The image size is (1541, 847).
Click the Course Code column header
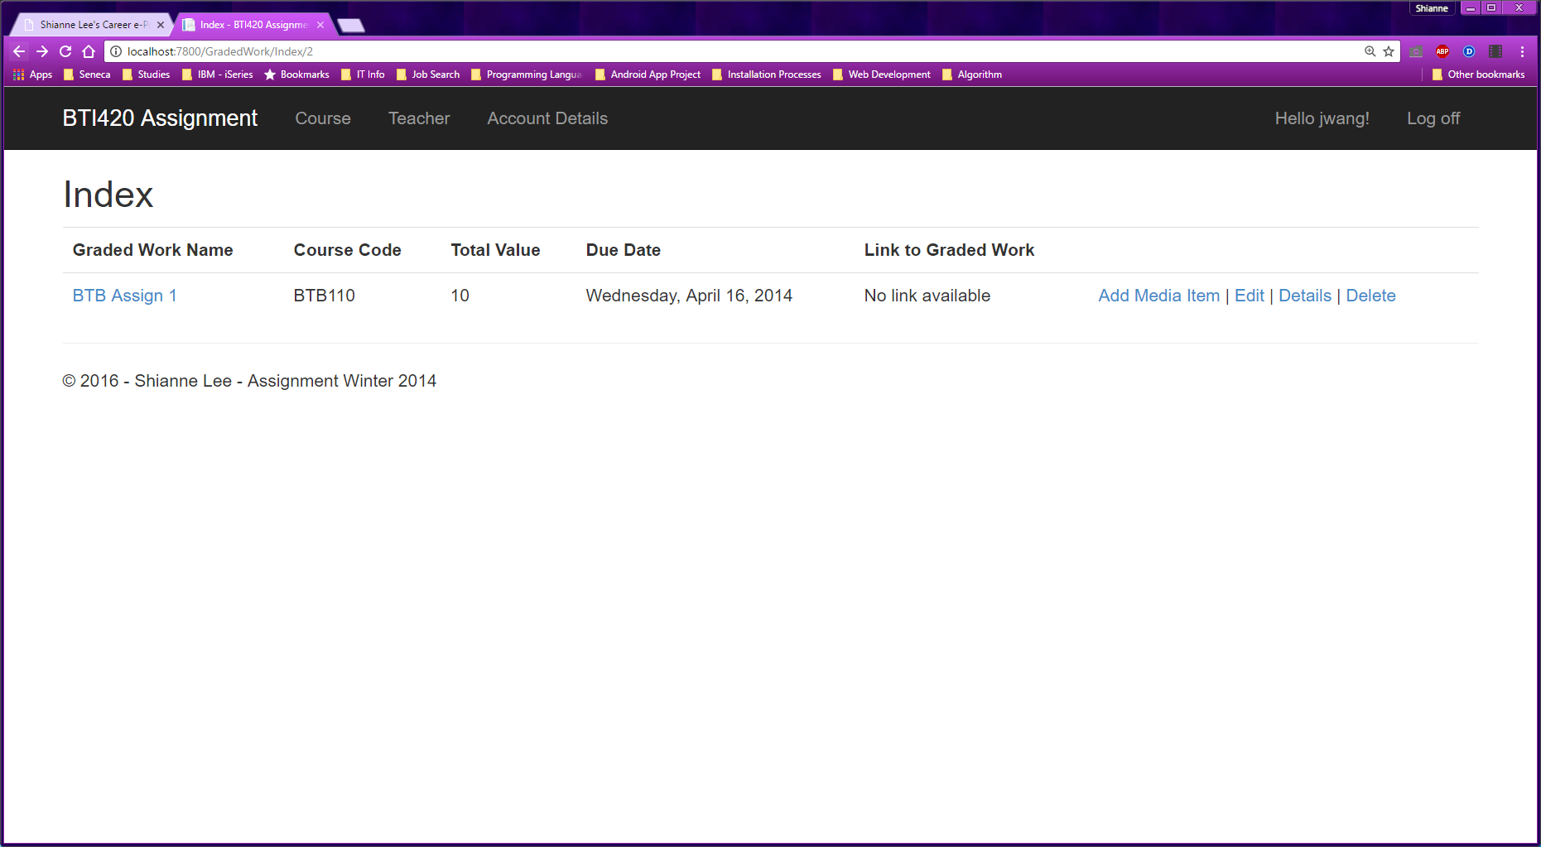348,250
